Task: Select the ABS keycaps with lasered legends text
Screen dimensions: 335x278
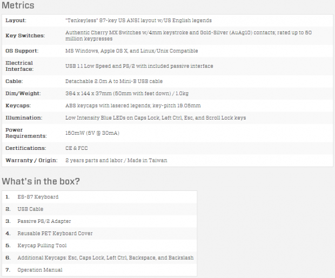Action: coord(133,105)
